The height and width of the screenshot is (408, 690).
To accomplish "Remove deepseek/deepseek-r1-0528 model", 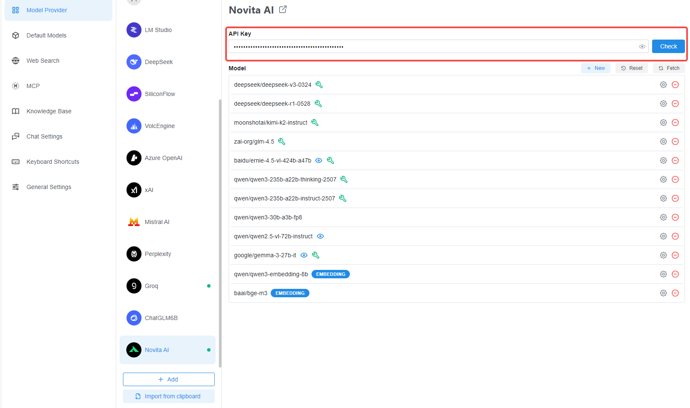I will (x=675, y=104).
